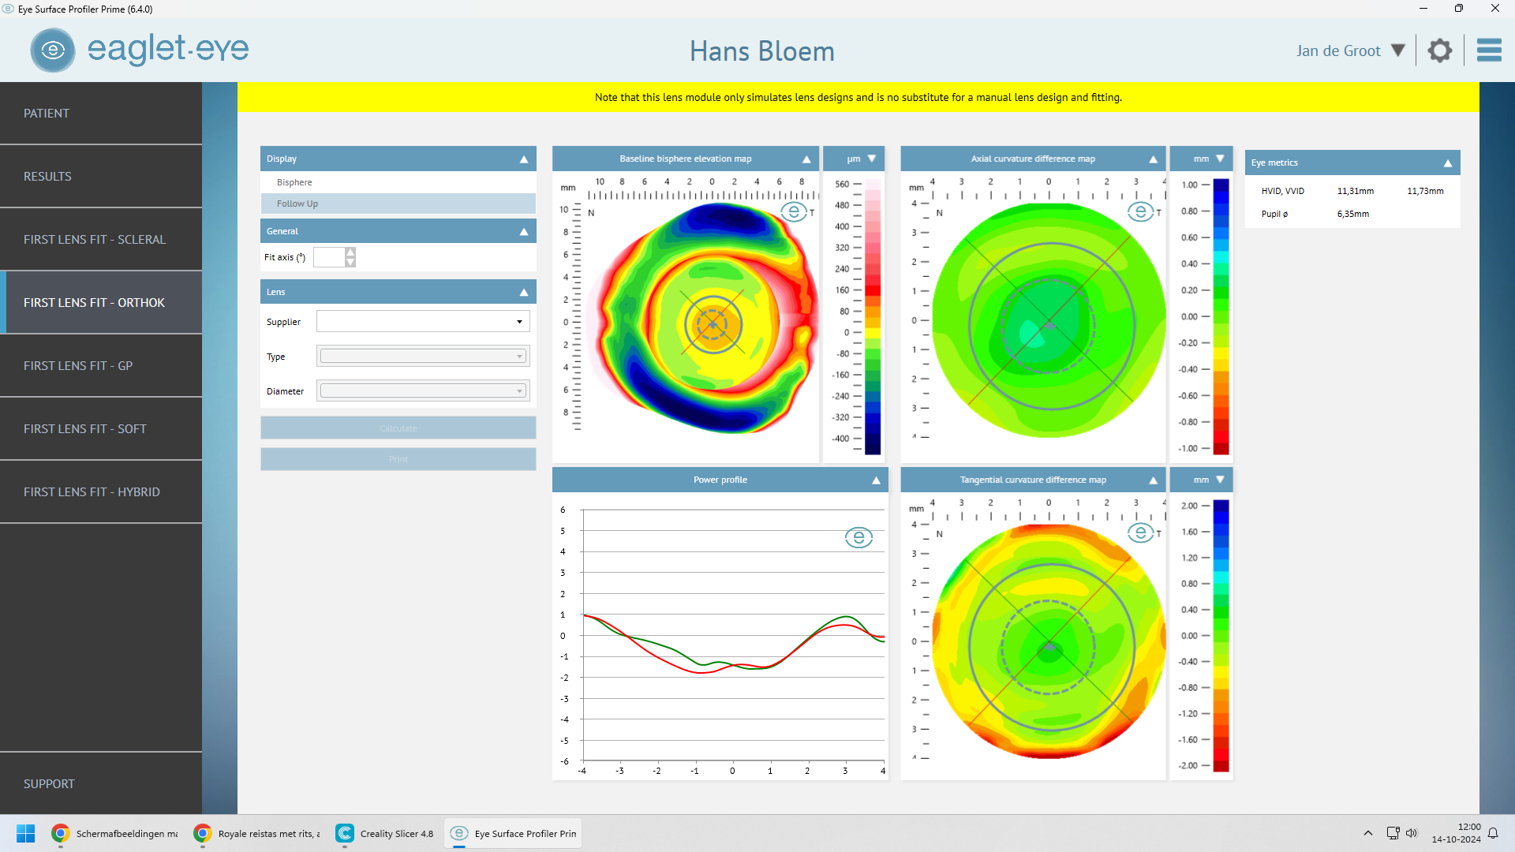Collapse the Power profile panel
This screenshot has height=852, width=1515.
click(875, 479)
